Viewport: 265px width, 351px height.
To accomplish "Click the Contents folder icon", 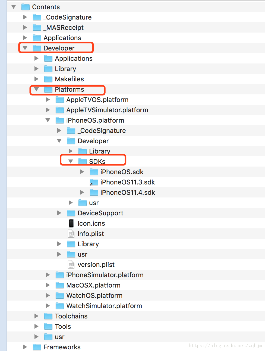I will tap(26, 7).
